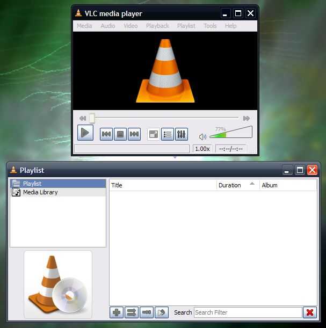This screenshot has width=326, height=328.
Task: Toggle shuffle/random playlist button
Action: (x=132, y=312)
